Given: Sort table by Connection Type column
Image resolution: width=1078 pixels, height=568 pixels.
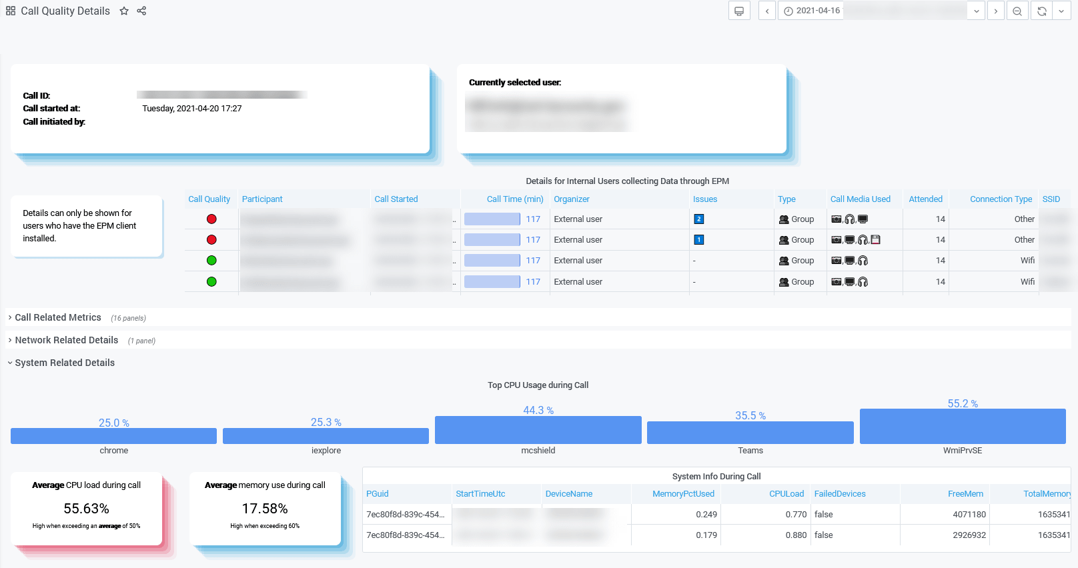Looking at the screenshot, I should (x=1001, y=199).
